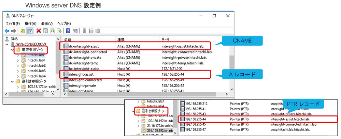Select the intersight-connected Host (A) record name
This screenshot has height=139, width=341.
pos(85,80)
